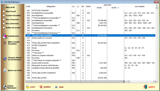Click horizontal scrollbar right arrow
This screenshot has height=91, width=160.
point(154,82)
